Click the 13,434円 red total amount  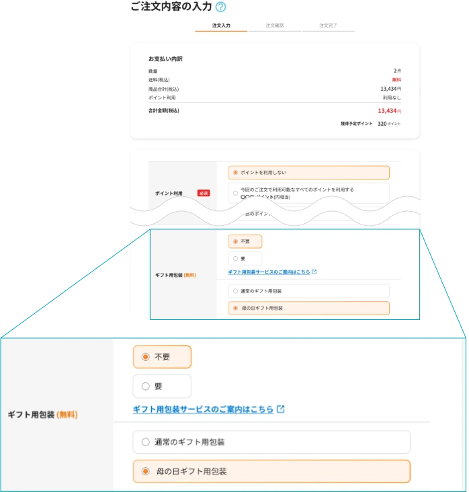390,111
